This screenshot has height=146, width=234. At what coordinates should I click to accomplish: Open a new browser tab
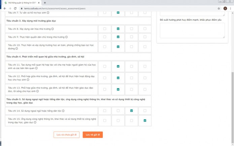45,3
